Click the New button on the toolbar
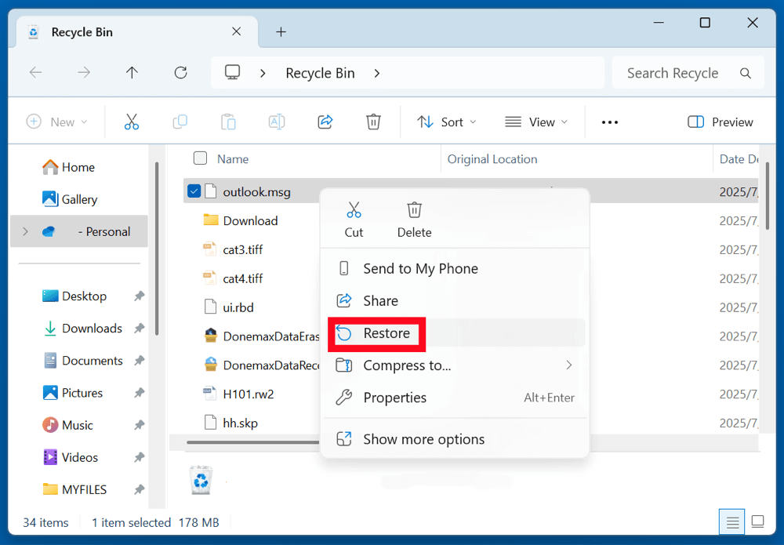Screen dimensions: 784x545 (56, 122)
